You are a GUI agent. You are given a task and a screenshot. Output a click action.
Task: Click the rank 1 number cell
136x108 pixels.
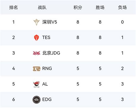[x=13, y=22]
